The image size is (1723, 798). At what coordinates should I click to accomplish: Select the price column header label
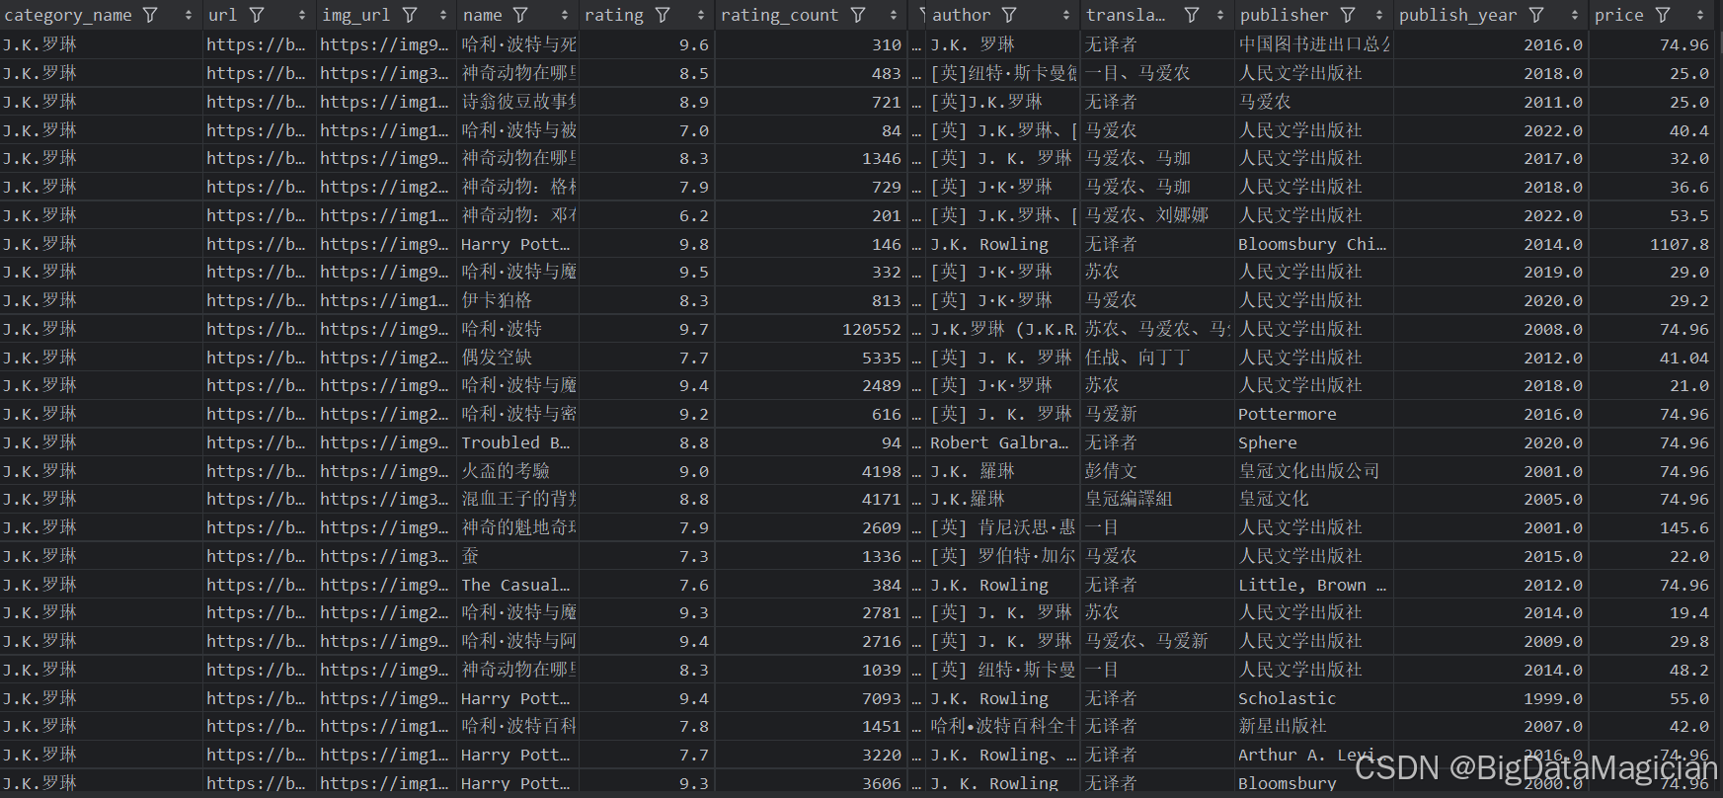pos(1619,16)
